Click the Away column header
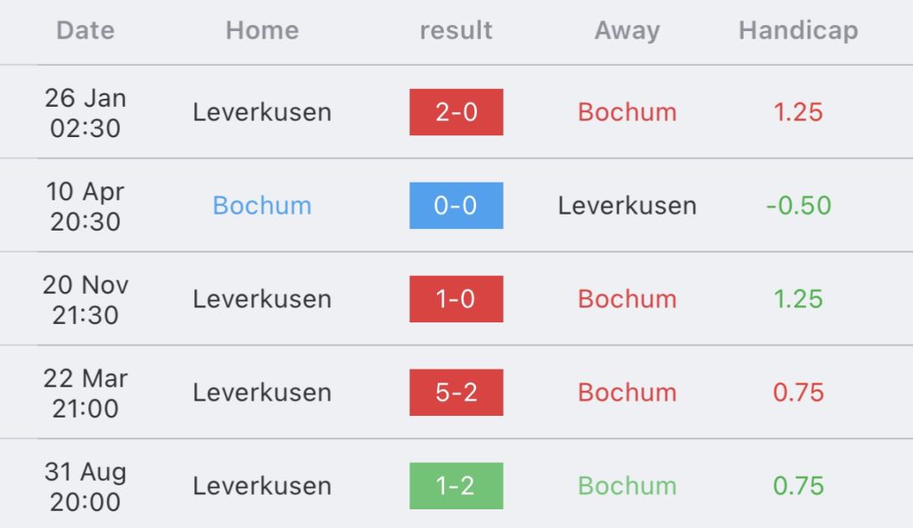The width and height of the screenshot is (913, 528). pos(627,30)
